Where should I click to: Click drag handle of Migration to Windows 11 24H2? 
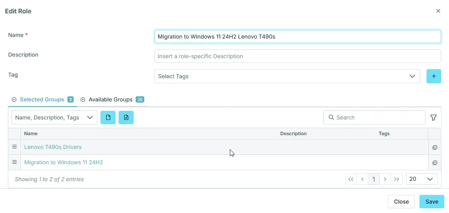15,162
